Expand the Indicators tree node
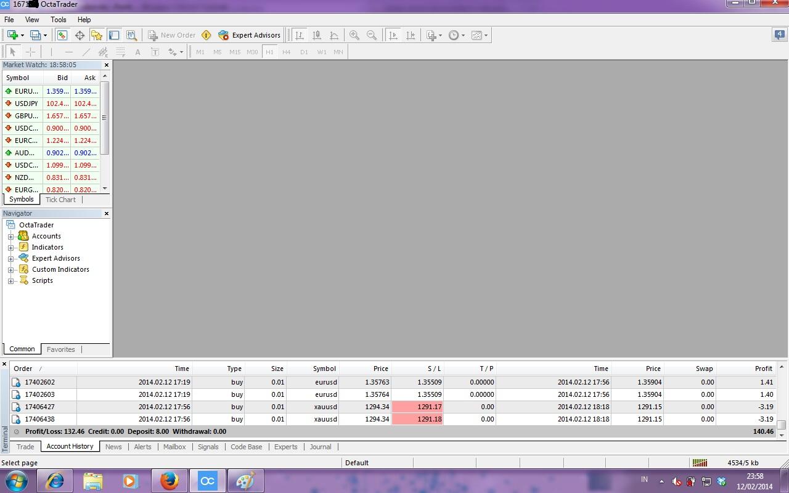The height and width of the screenshot is (493, 789). (10, 247)
